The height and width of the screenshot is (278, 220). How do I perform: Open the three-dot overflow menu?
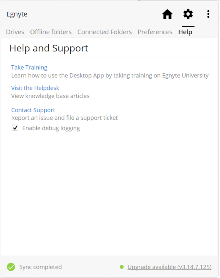click(208, 14)
